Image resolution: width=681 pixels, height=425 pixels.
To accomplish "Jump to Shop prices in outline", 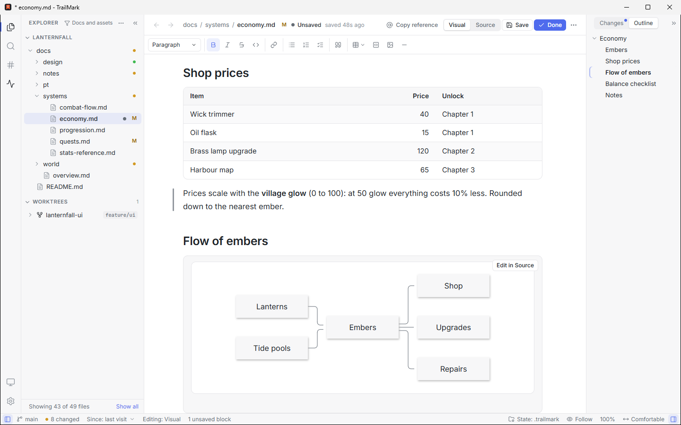I will 622,61.
